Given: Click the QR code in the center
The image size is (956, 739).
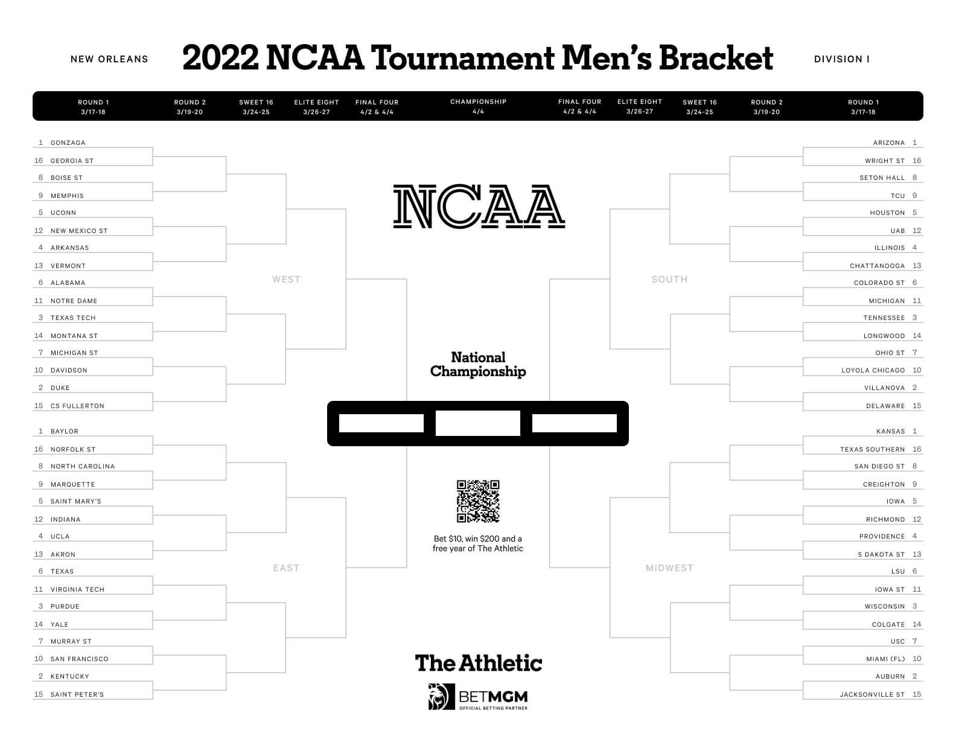Looking at the screenshot, I should [478, 501].
